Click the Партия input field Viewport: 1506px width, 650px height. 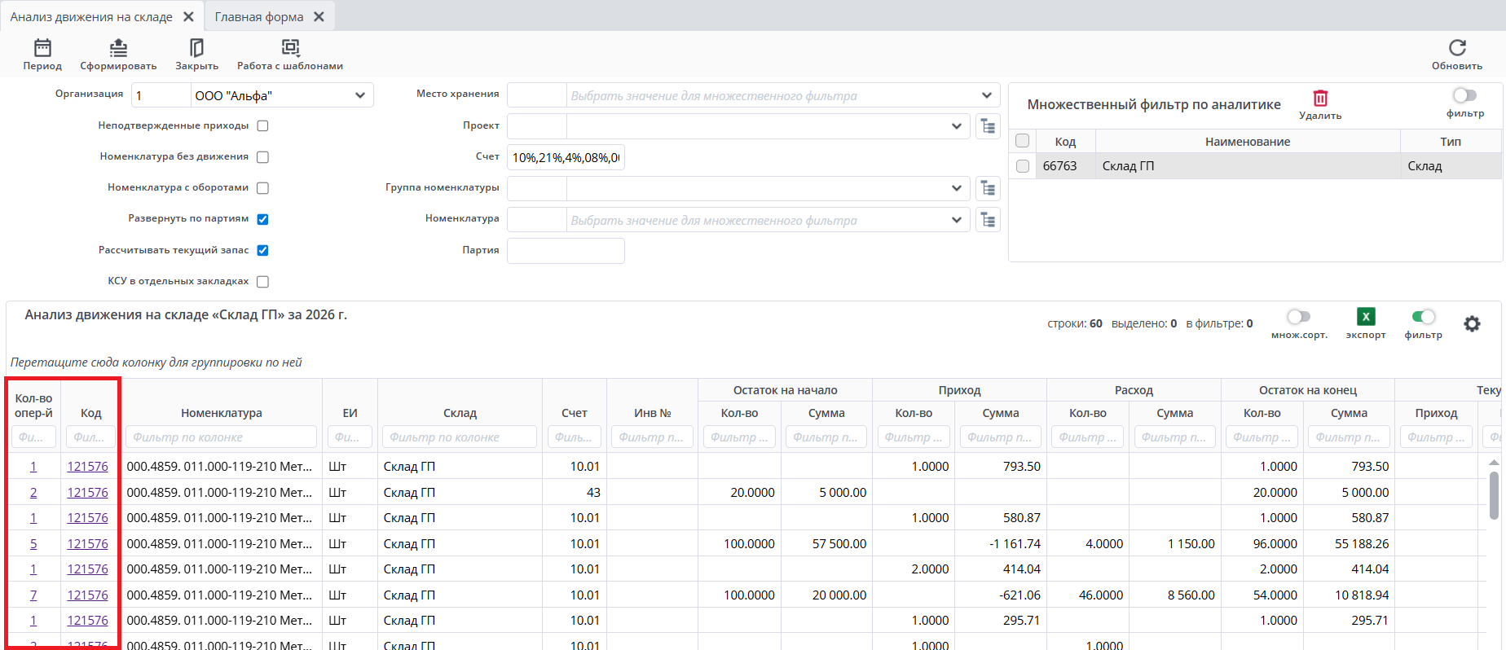click(x=566, y=251)
